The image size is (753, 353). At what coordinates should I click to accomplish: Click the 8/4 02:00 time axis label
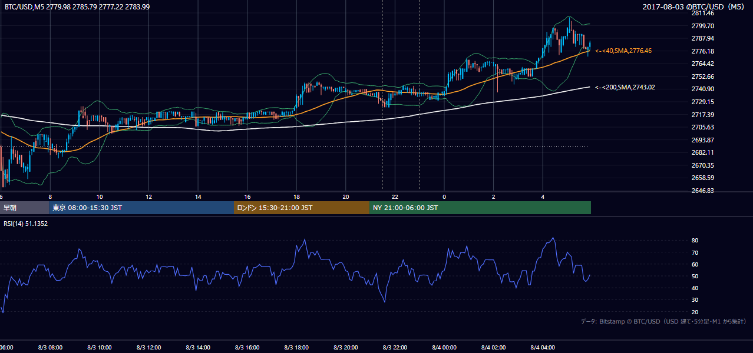(x=493, y=348)
